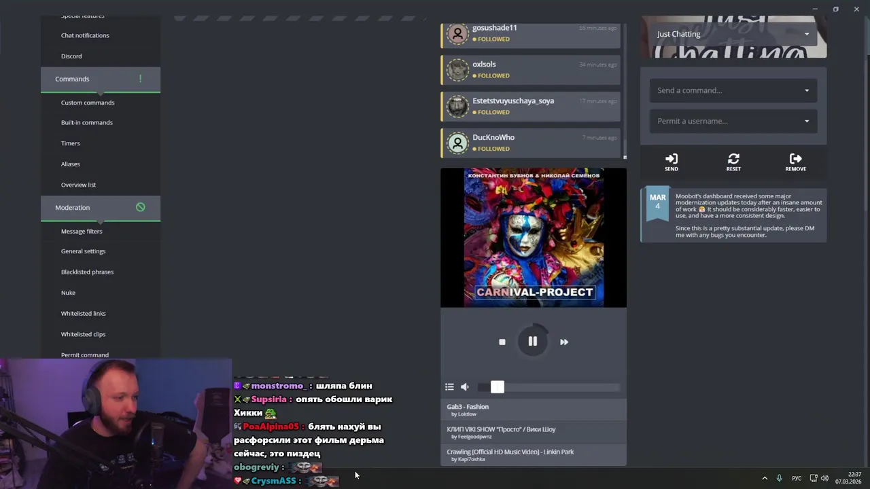The width and height of the screenshot is (870, 489).
Task: Click obogreviy username in chat overlay
Action: click(x=256, y=467)
